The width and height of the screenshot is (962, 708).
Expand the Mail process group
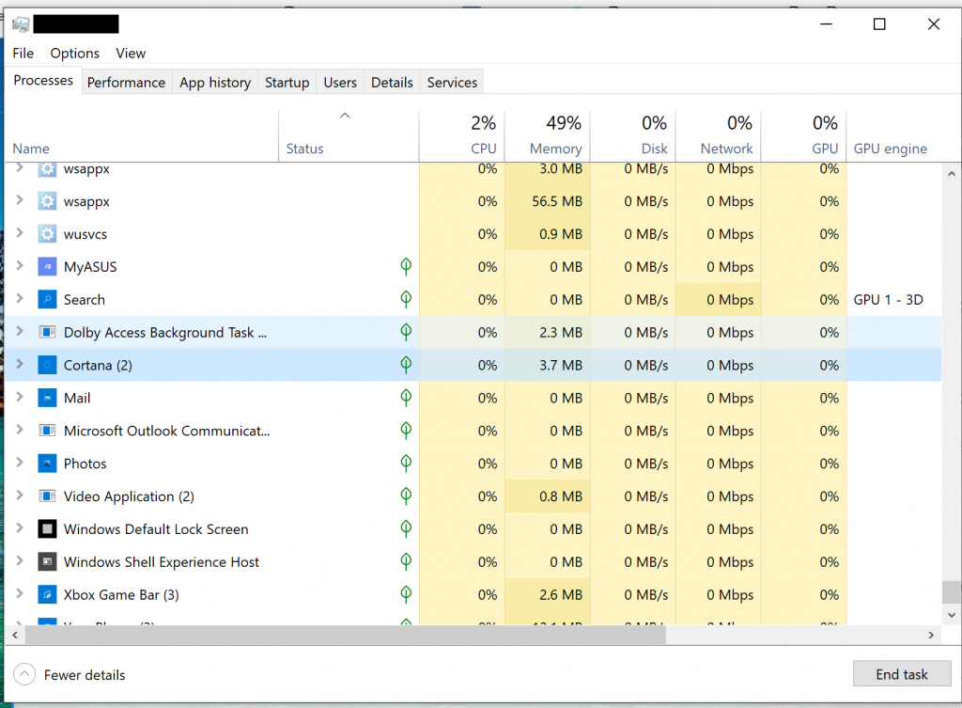(20, 397)
